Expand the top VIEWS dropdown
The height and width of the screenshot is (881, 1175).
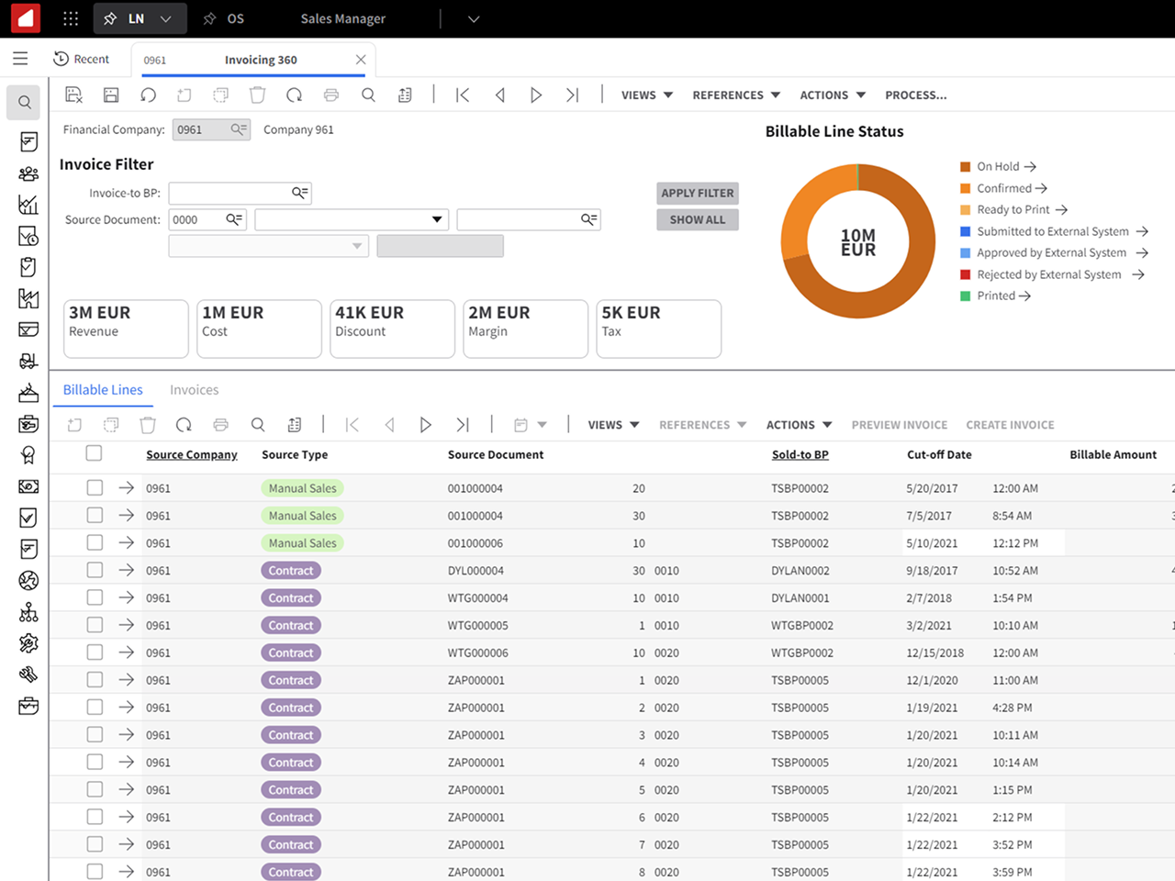(647, 95)
